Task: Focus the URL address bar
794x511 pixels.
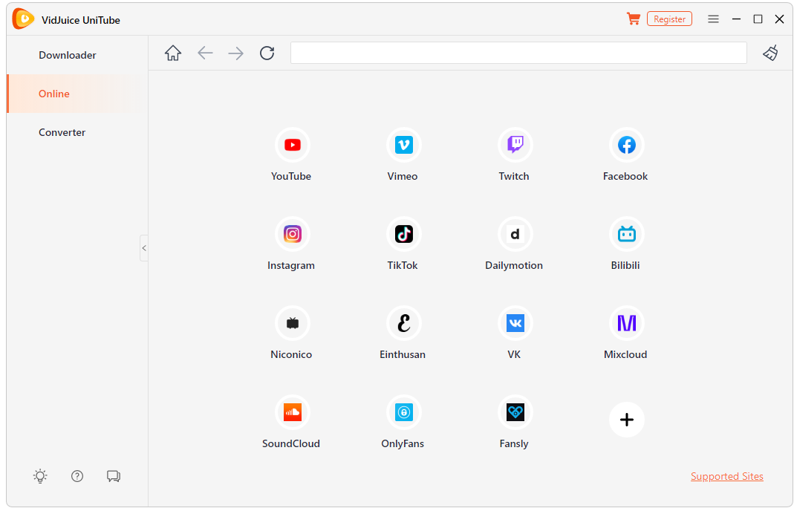Action: (x=518, y=53)
